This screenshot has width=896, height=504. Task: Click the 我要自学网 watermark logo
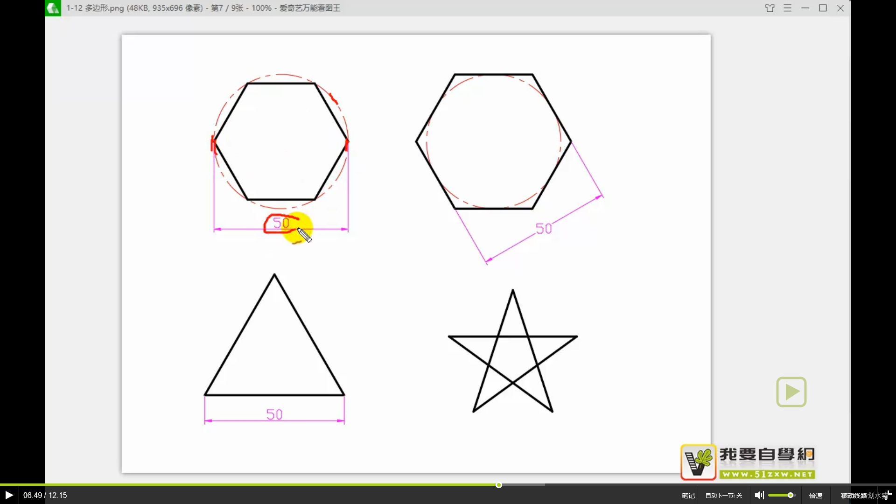tap(699, 462)
